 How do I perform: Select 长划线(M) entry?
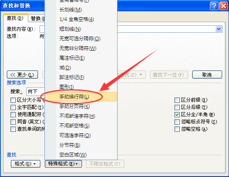coord(81,10)
